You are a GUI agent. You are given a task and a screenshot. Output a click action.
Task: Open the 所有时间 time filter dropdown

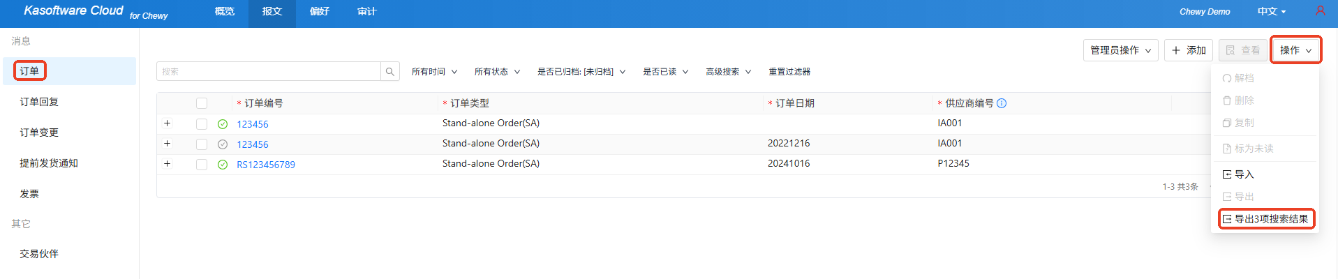(434, 72)
